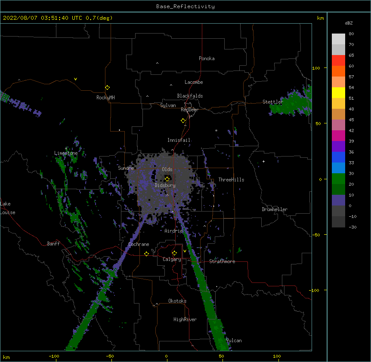Select the dark orange 57-60 dBZ legend swatch

click(338, 71)
